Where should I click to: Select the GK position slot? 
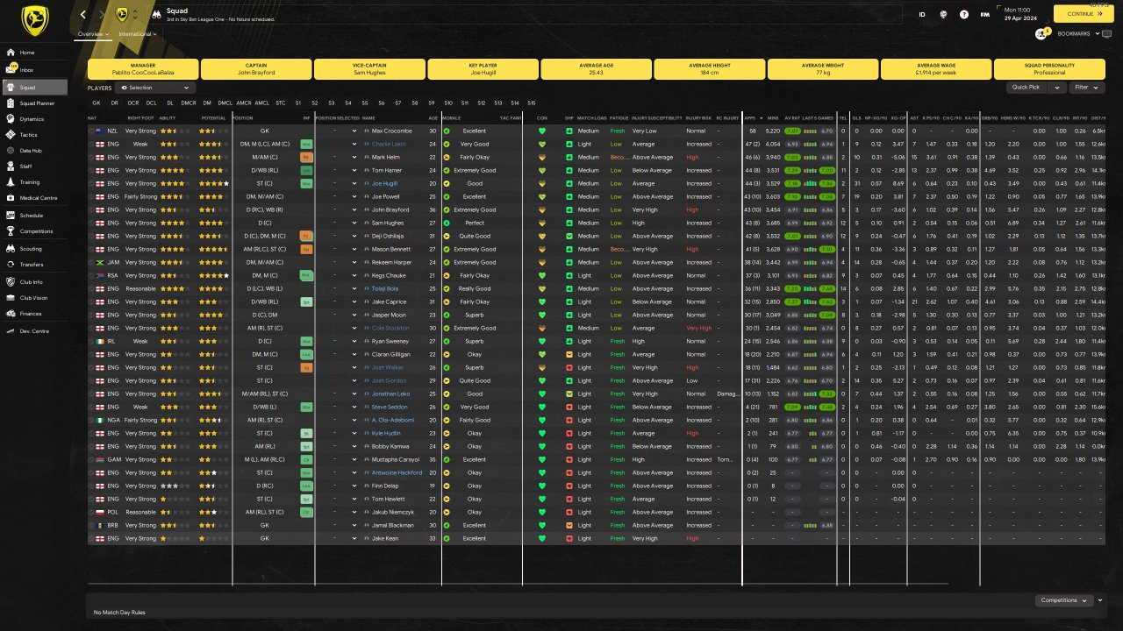(97, 103)
